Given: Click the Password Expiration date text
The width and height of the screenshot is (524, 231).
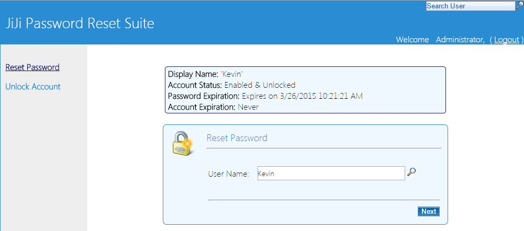Looking at the screenshot, I should pyautogui.click(x=302, y=96).
